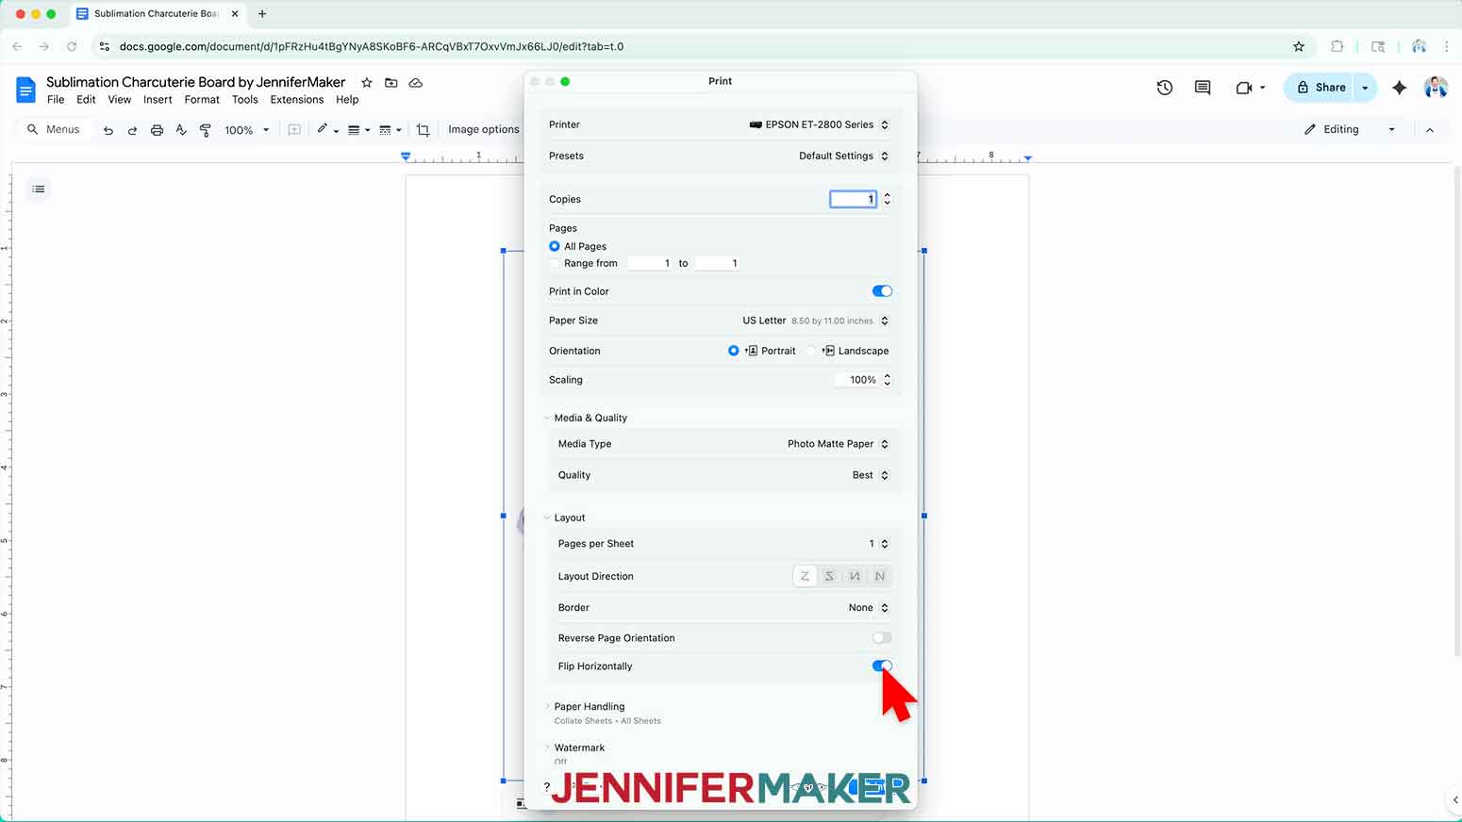The height and width of the screenshot is (822, 1462).
Task: Collapse the Layout section
Action: (x=547, y=518)
